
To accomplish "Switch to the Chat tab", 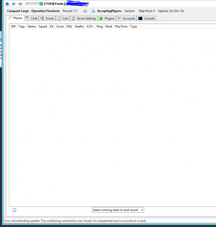I will coord(32,18).
